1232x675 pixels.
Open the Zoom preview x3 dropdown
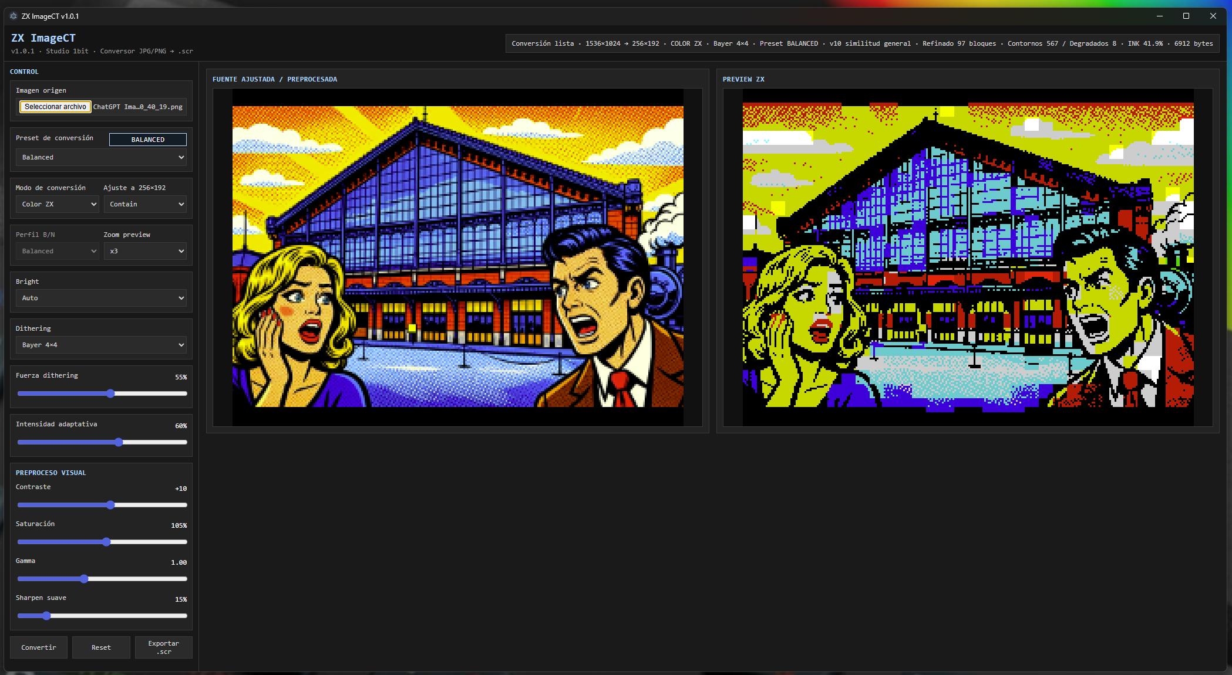(x=146, y=251)
